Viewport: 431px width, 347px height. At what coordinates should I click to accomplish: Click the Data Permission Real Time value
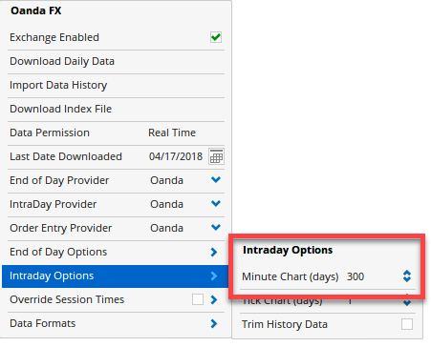click(172, 133)
